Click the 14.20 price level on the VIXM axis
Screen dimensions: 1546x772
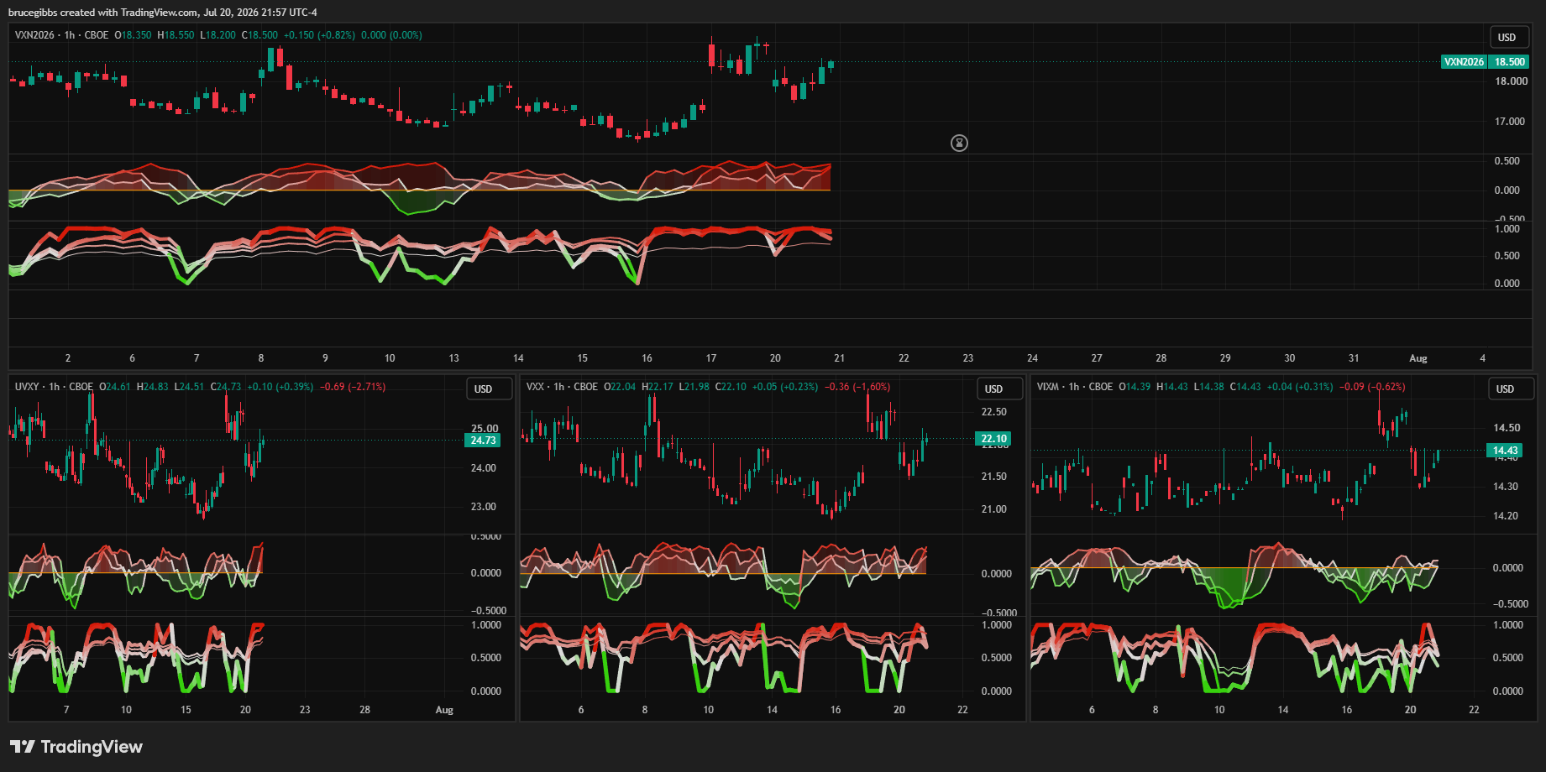coord(1506,516)
